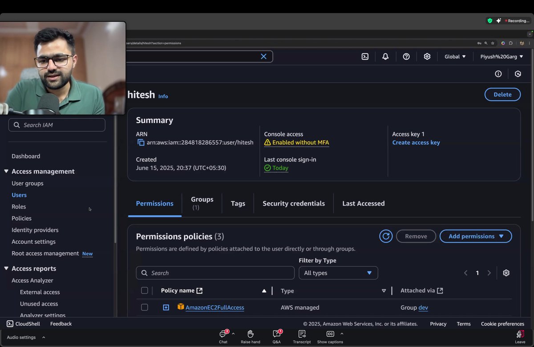
Task: Open the dev group link
Action: (423, 307)
